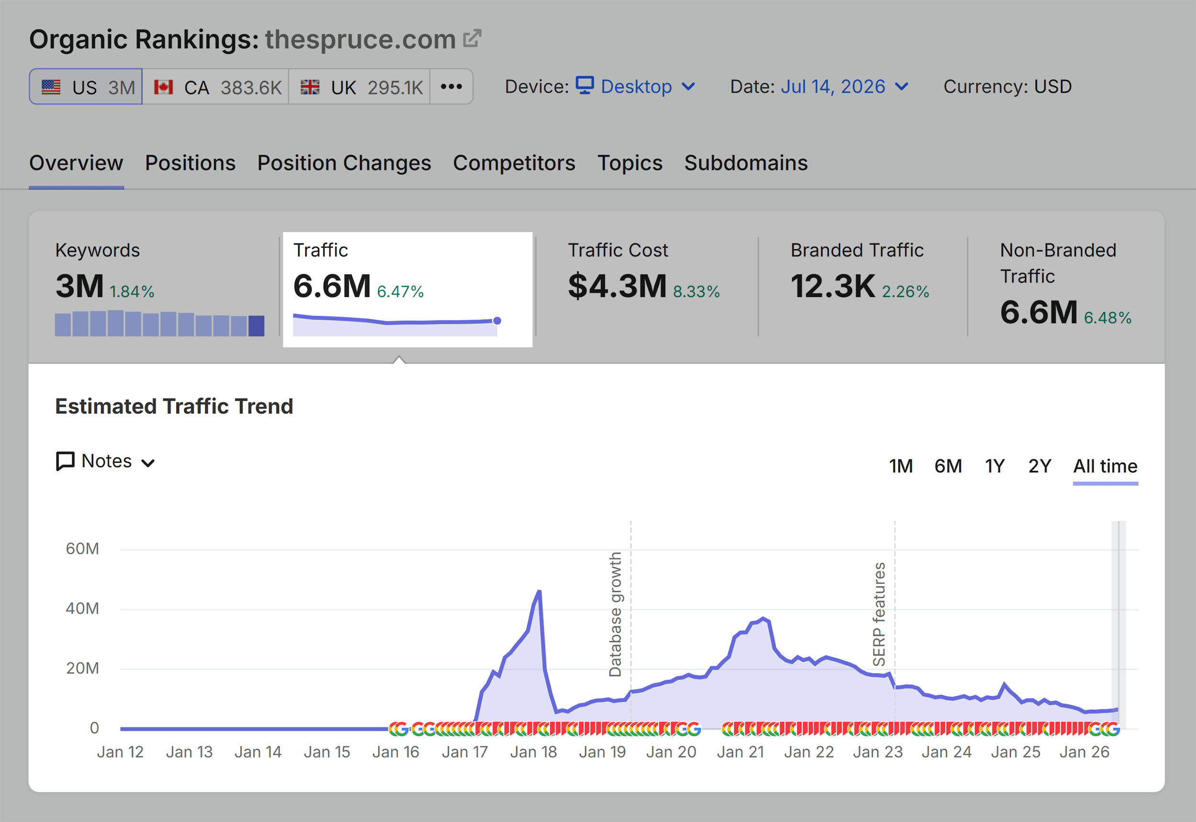Switch to the UK 295.1K database
1196x822 pixels.
pos(359,87)
